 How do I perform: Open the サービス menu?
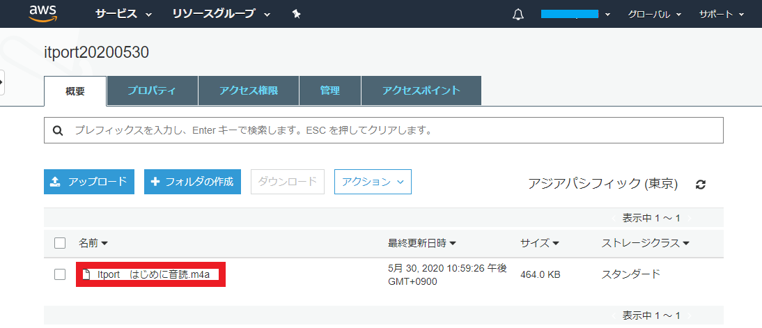coord(123,14)
